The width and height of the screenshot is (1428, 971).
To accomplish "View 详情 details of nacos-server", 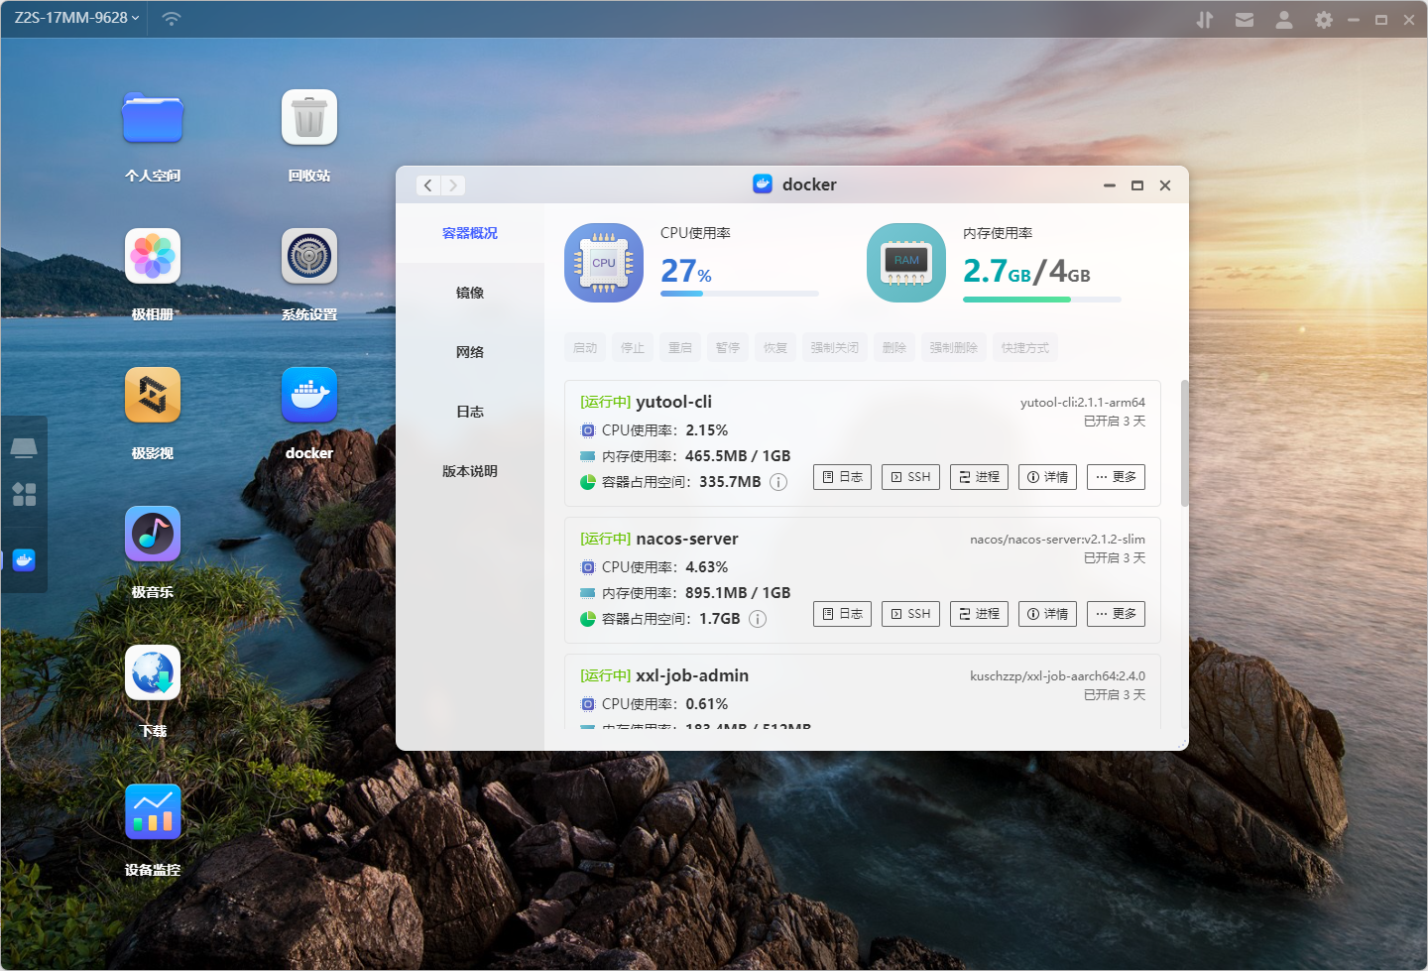I will (1047, 614).
